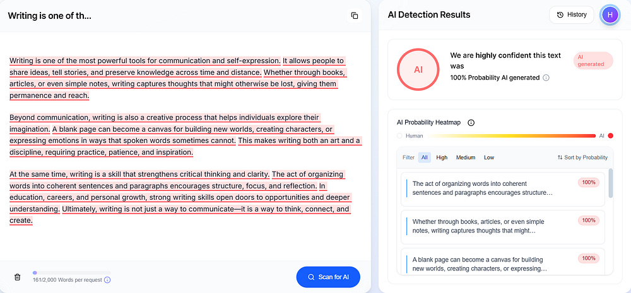This screenshot has width=631, height=293.
Task: Open the user avatar labeled H
Action: tap(610, 15)
